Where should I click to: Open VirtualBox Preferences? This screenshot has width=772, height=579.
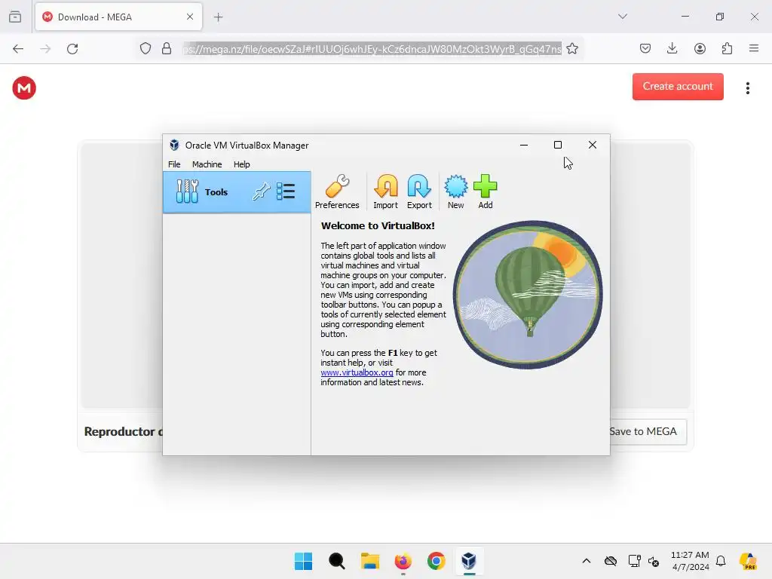click(337, 192)
